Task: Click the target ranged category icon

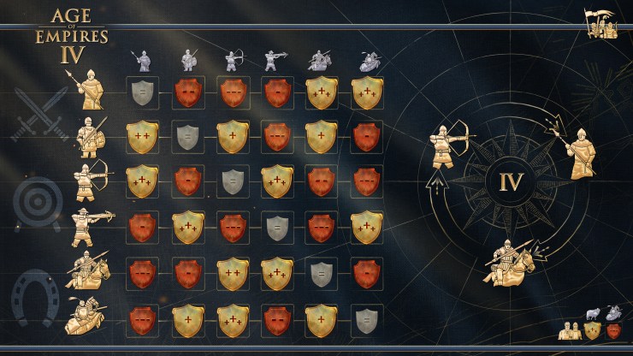Action: (38, 204)
